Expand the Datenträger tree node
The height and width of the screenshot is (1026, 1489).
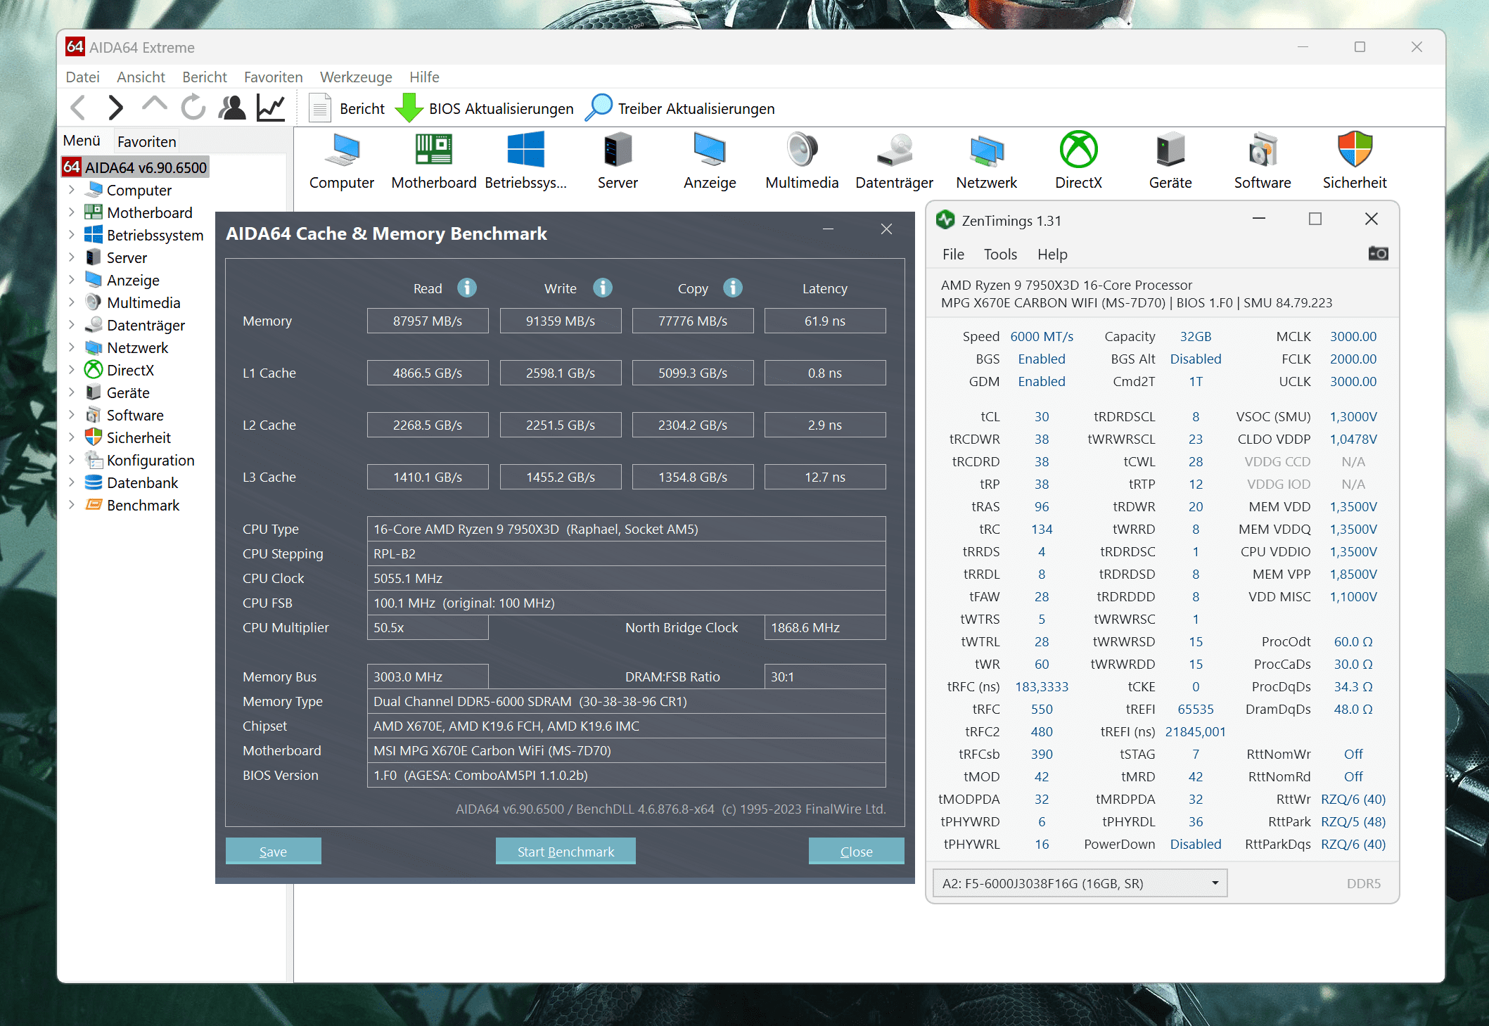pos(72,325)
